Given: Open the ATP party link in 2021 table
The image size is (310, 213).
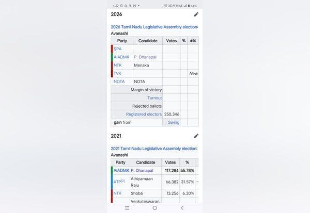Looking at the screenshot, I should pyautogui.click(x=118, y=181).
